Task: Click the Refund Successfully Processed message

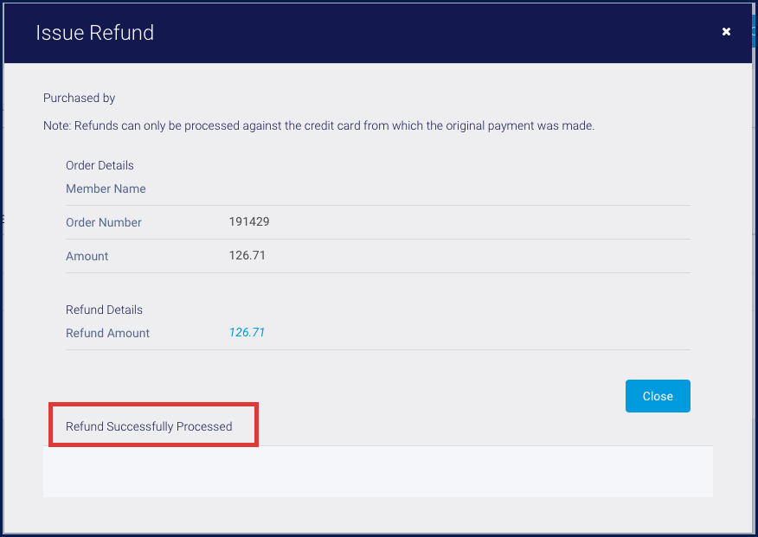Action: tap(149, 426)
